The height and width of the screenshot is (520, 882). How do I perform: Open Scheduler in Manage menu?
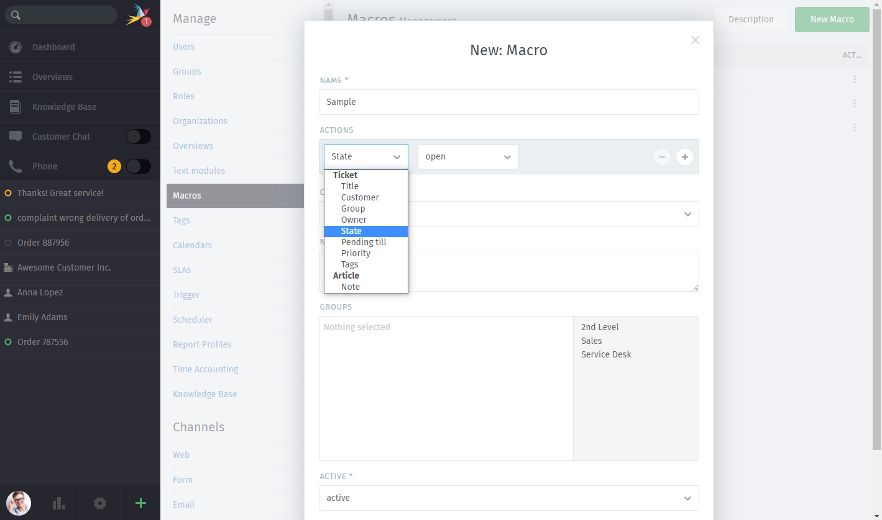coord(193,320)
